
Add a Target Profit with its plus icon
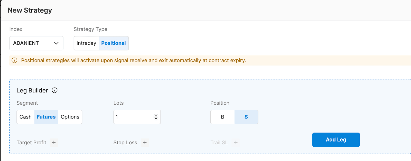54,143
